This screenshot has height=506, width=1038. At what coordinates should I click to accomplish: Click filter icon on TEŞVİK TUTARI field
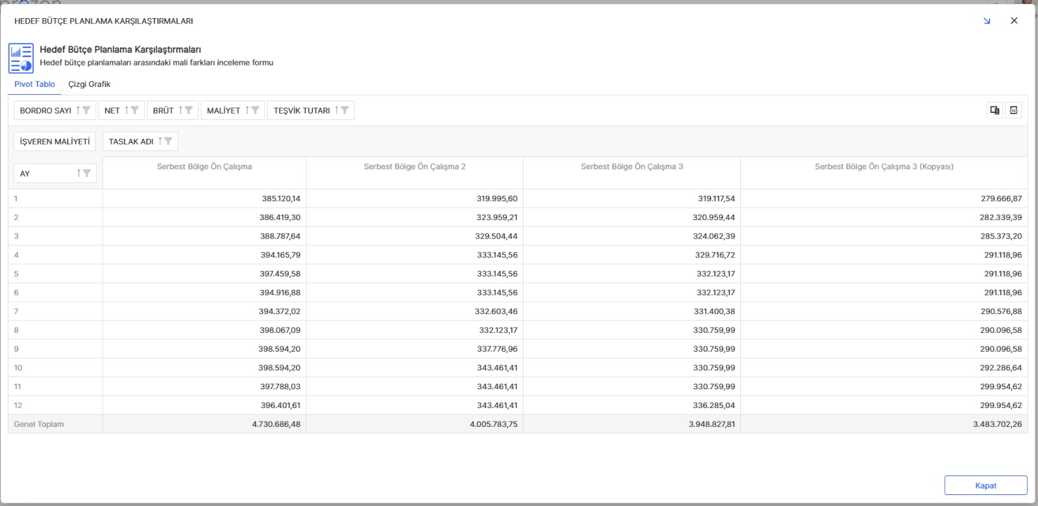click(x=344, y=110)
